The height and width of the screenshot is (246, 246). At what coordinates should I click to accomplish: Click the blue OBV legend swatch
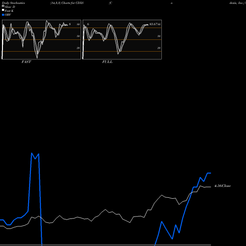tap(3, 15)
